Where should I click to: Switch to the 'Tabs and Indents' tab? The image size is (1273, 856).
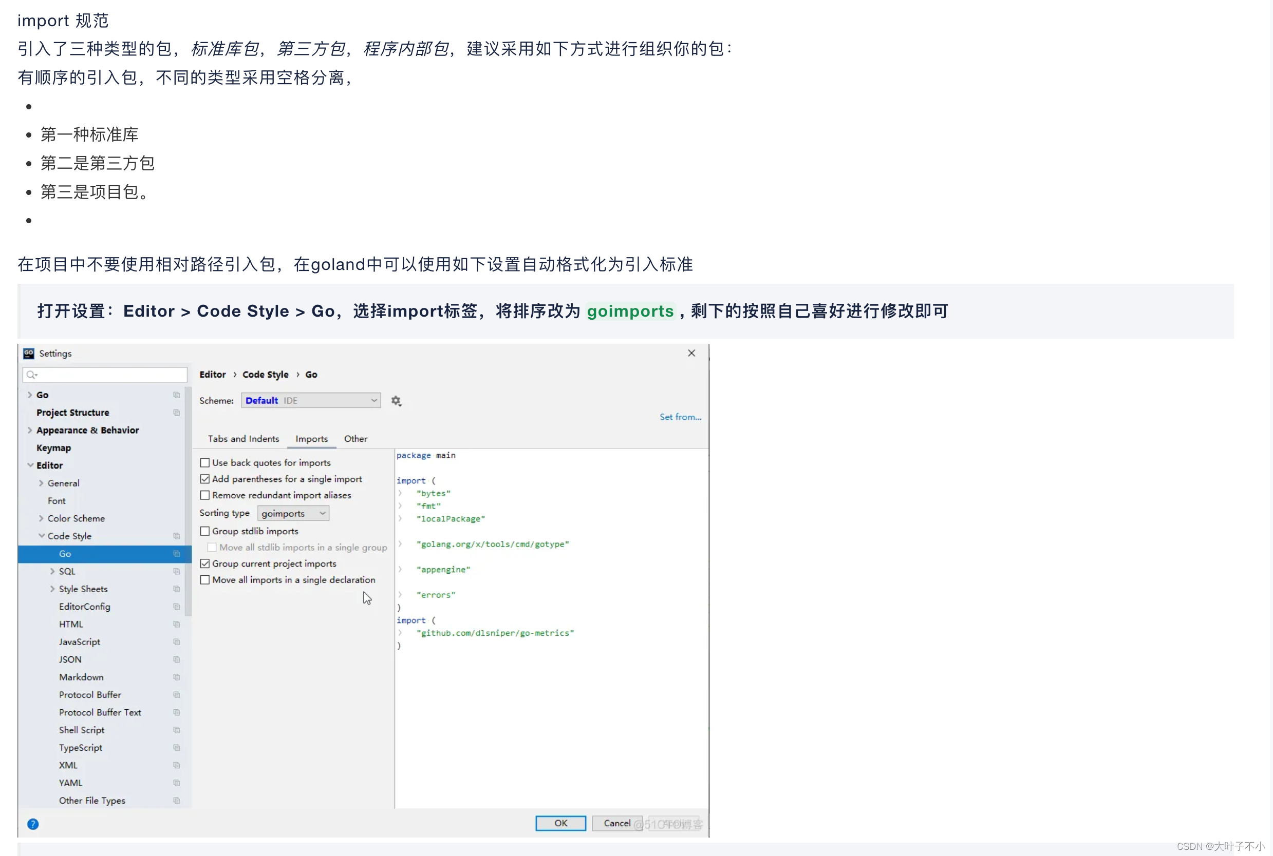point(243,438)
